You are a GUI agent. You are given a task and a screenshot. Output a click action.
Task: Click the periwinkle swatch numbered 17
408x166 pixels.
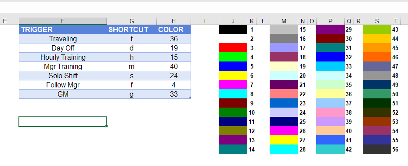click(x=284, y=48)
